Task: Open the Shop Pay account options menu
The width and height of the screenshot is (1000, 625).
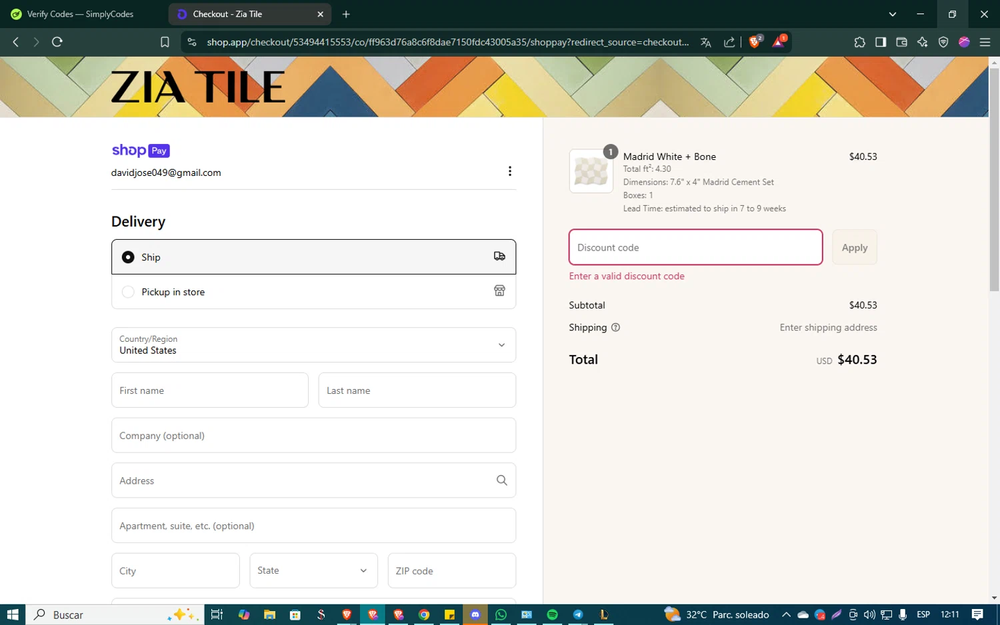Action: [510, 171]
